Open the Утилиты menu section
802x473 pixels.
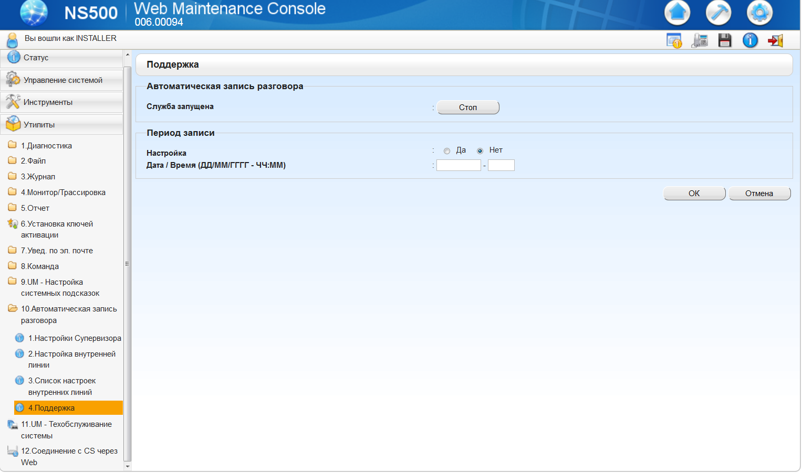(x=61, y=125)
